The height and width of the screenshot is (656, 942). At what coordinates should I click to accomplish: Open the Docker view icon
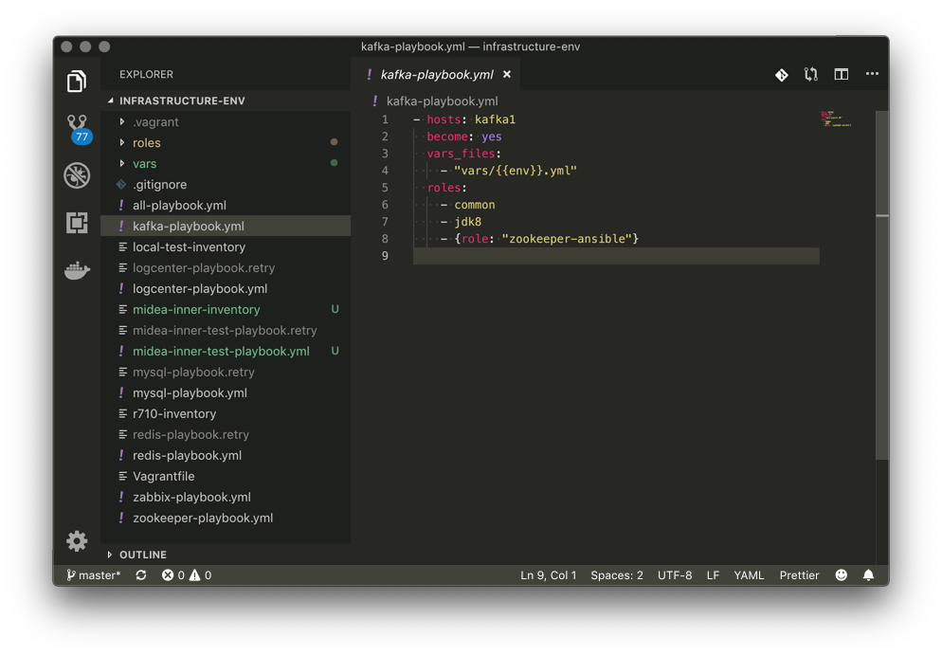click(x=77, y=271)
